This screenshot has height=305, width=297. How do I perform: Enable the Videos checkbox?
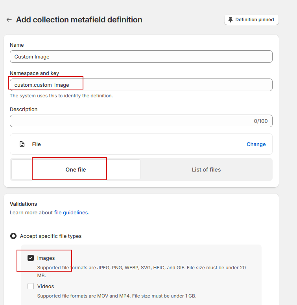[x=31, y=286]
